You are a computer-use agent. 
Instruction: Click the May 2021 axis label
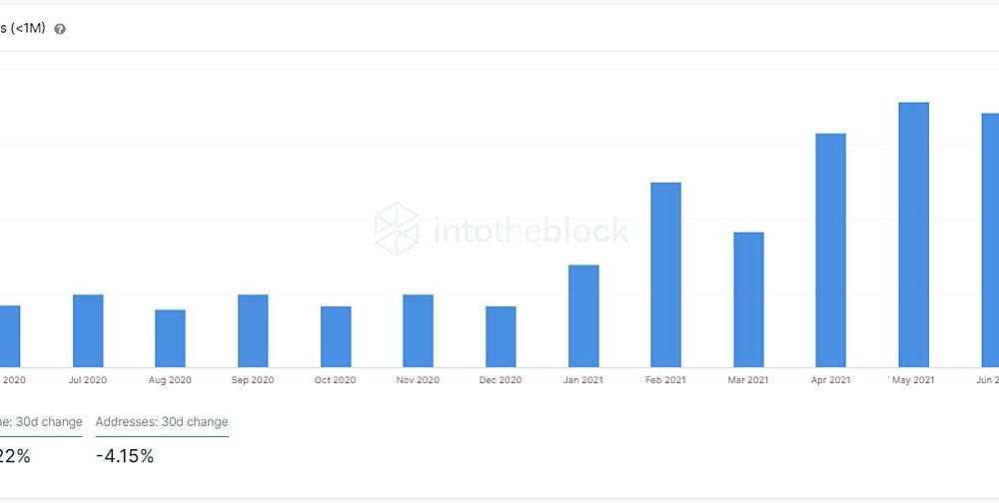click(913, 380)
